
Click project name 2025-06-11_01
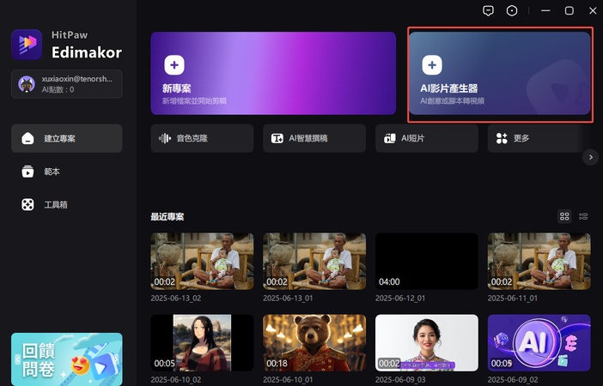tap(513, 298)
